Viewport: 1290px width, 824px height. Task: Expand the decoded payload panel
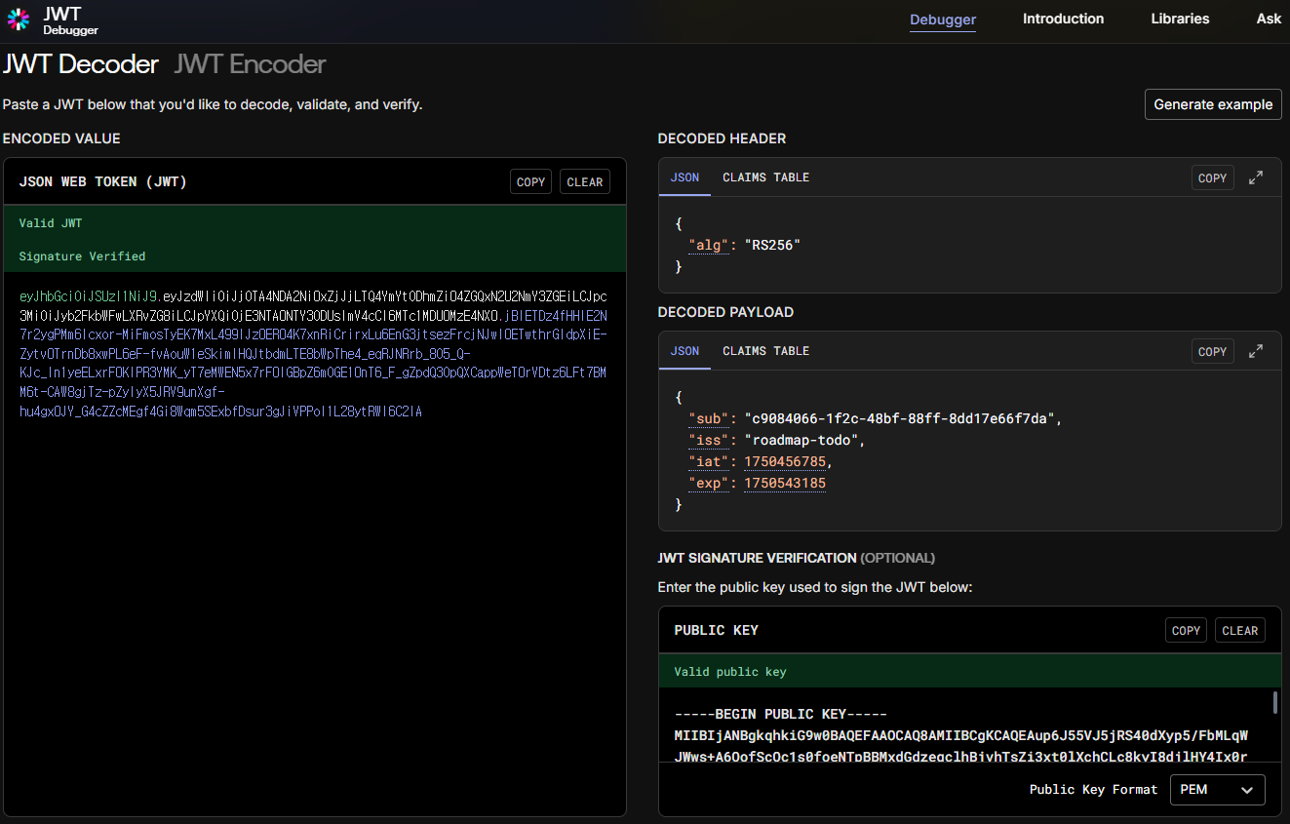pyautogui.click(x=1256, y=351)
